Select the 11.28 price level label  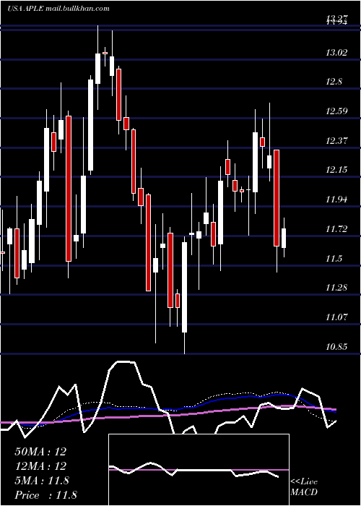[x=336, y=288]
